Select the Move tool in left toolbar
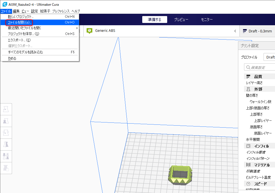Viewport: 275px width, 193px height. click(6, 109)
